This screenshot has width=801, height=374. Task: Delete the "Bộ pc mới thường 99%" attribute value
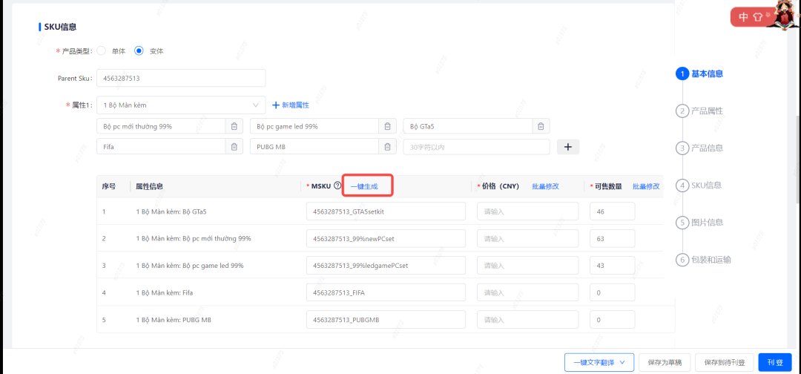point(234,126)
